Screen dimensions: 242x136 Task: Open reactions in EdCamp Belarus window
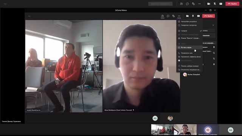(174, 16)
